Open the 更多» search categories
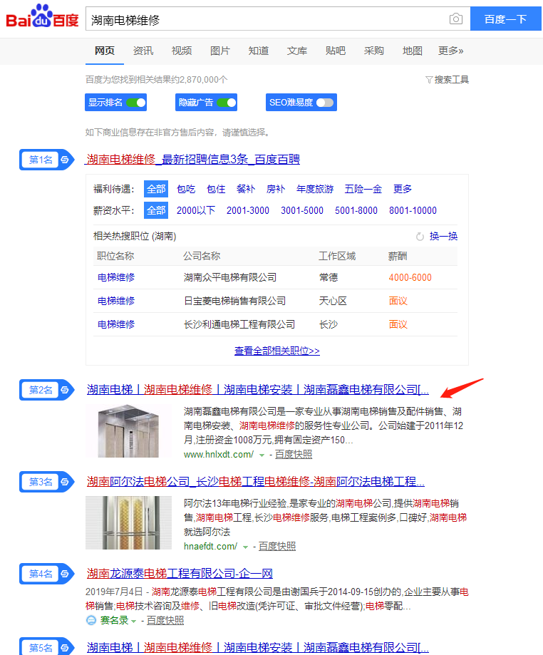The image size is (543, 655). pos(450,51)
